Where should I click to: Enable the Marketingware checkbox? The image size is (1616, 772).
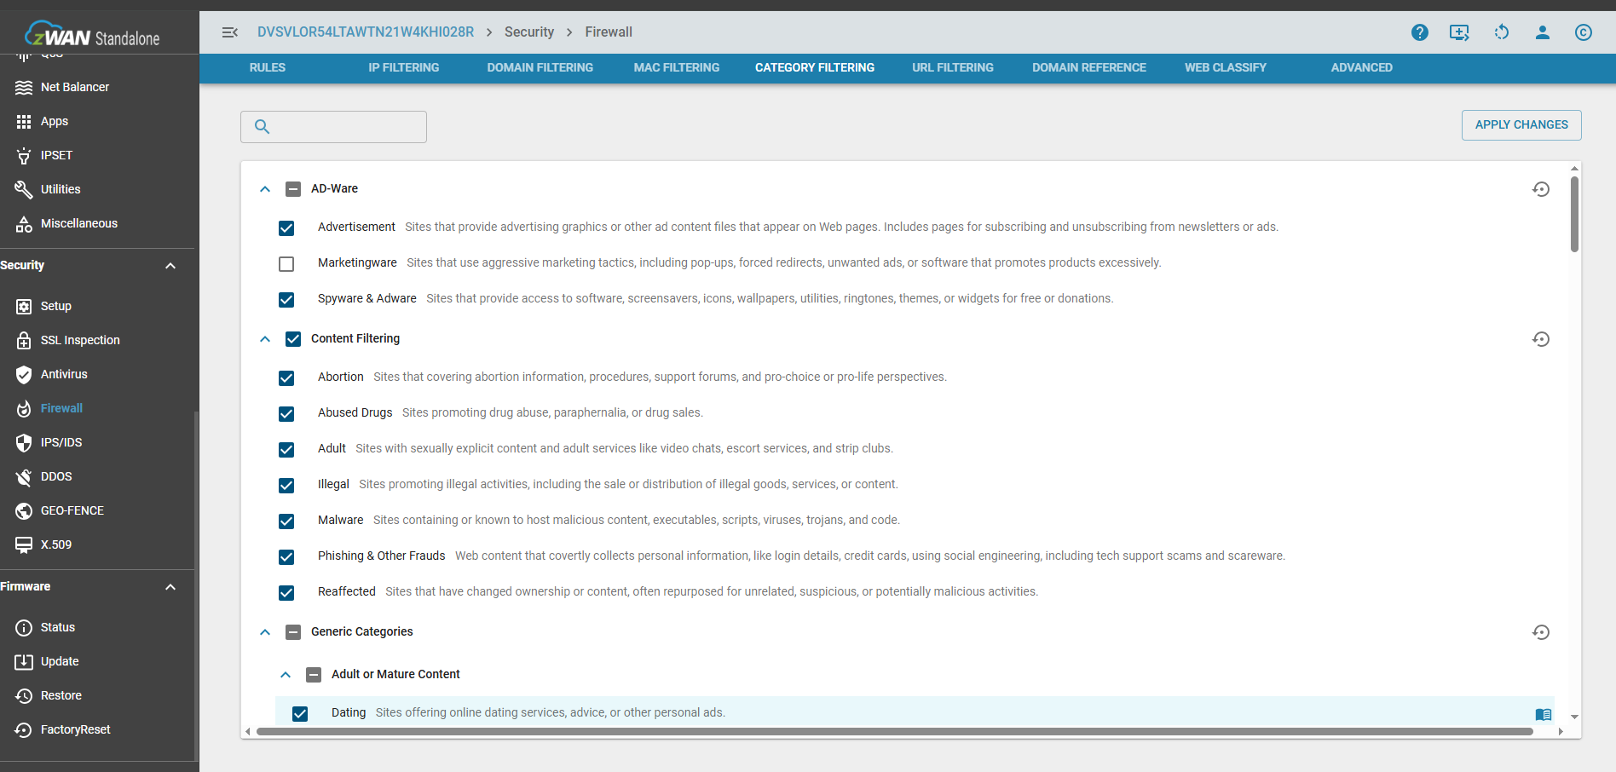tap(286, 264)
